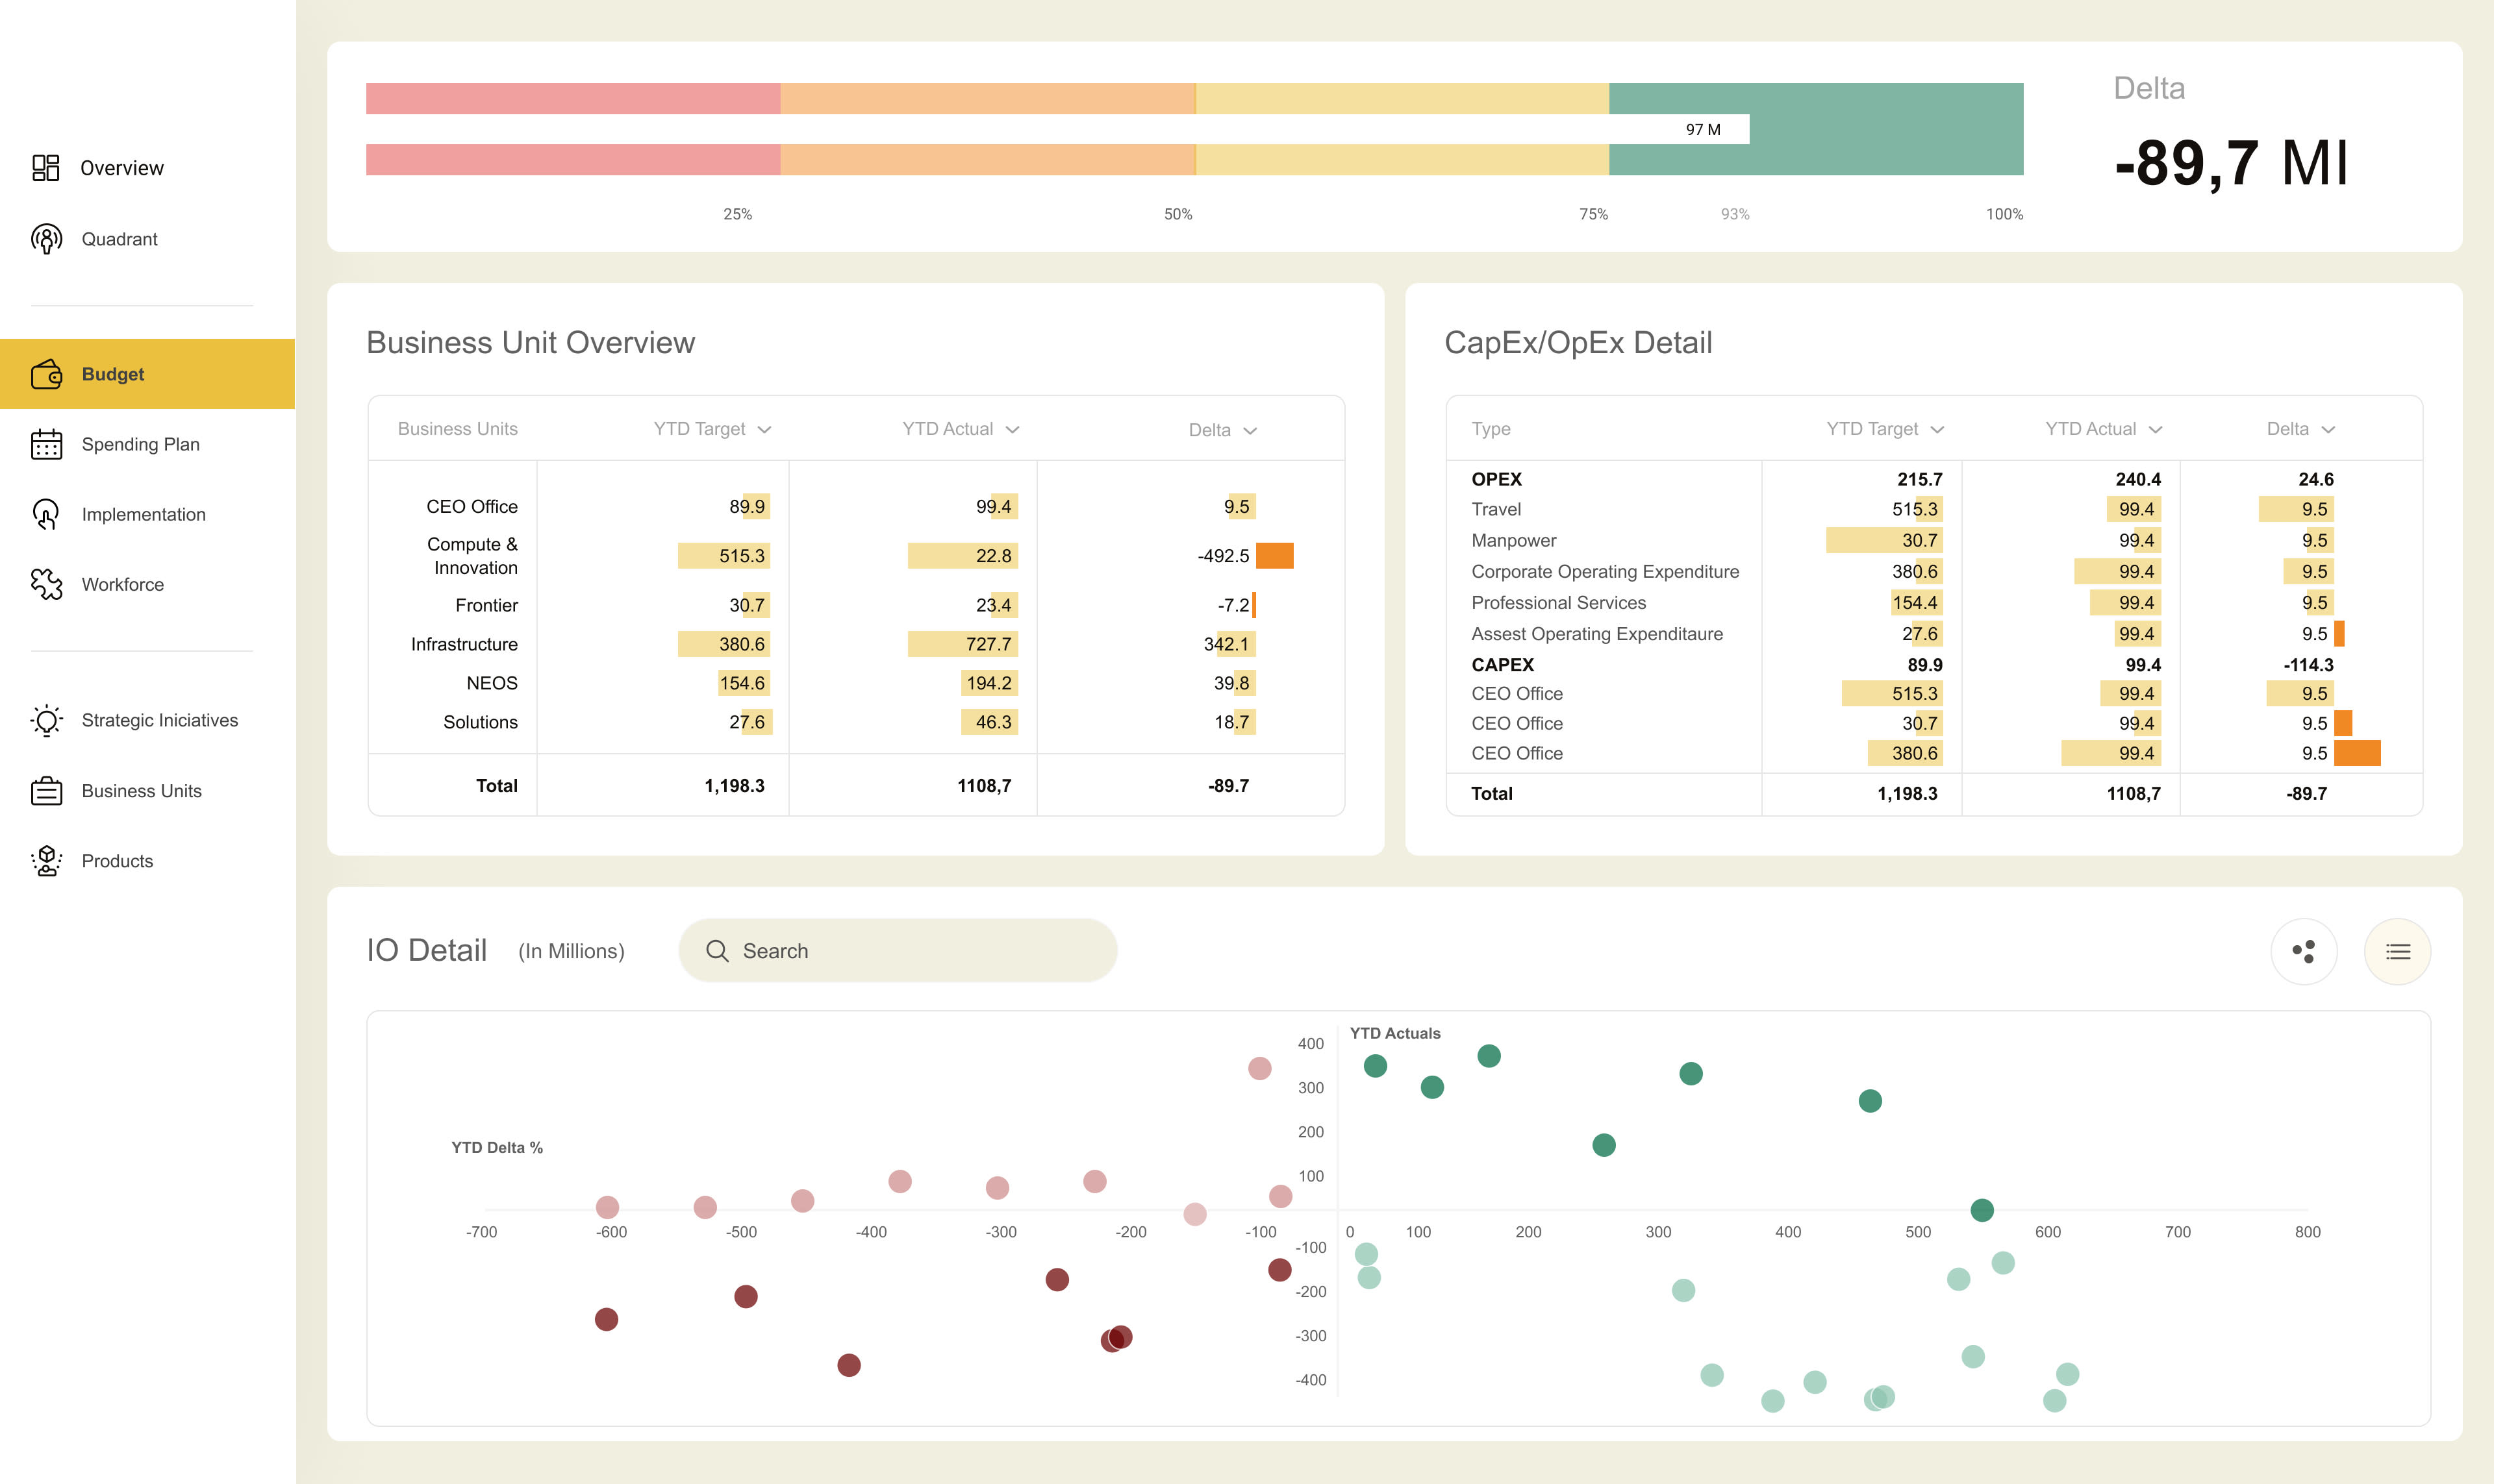Click the Business Units column header
The width and height of the screenshot is (2494, 1484).
pos(457,429)
